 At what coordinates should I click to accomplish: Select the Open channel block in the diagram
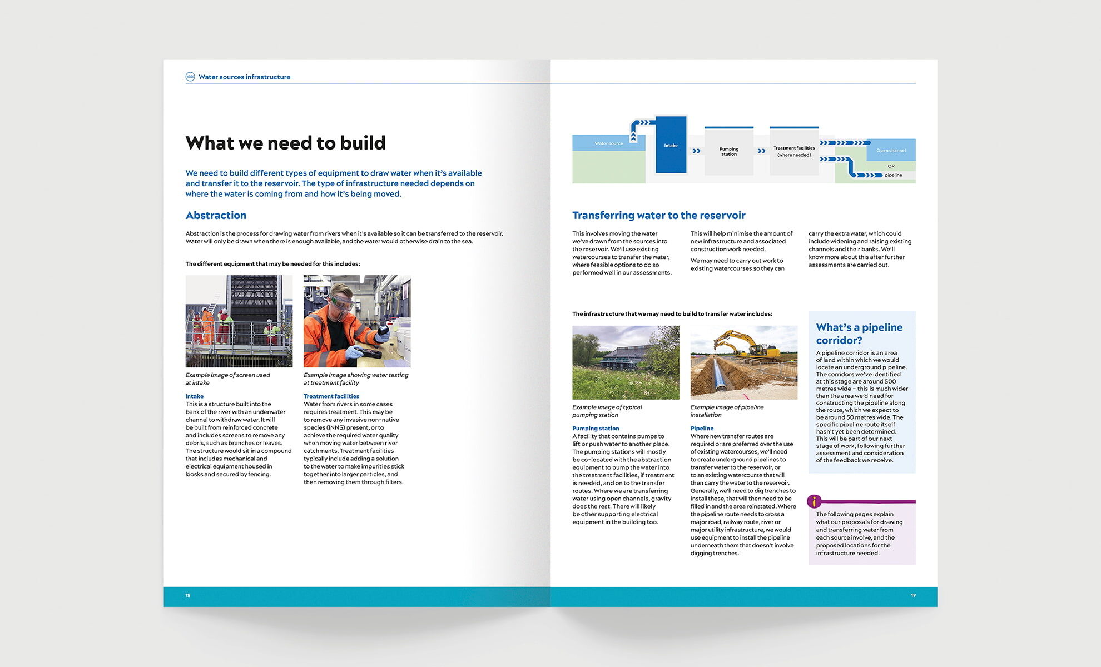892,150
